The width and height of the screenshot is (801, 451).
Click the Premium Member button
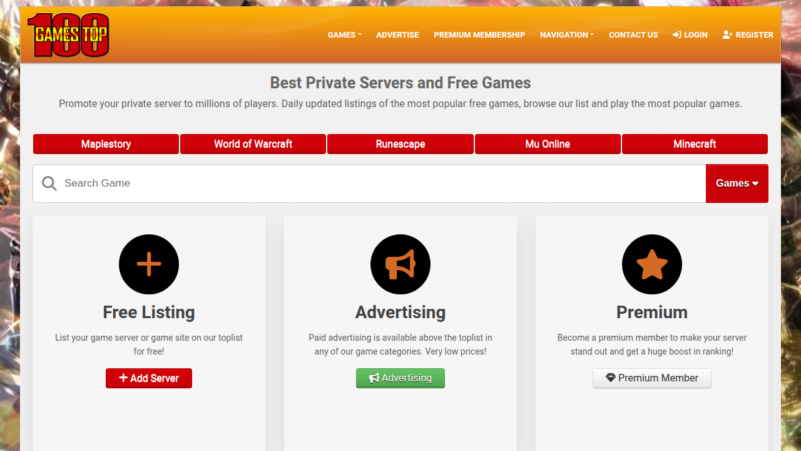652,378
